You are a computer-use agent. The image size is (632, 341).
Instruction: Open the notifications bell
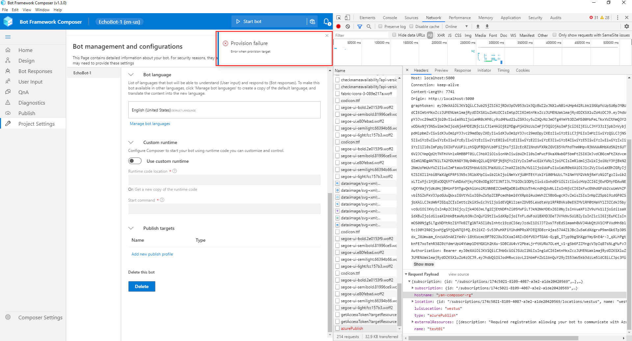click(x=326, y=21)
